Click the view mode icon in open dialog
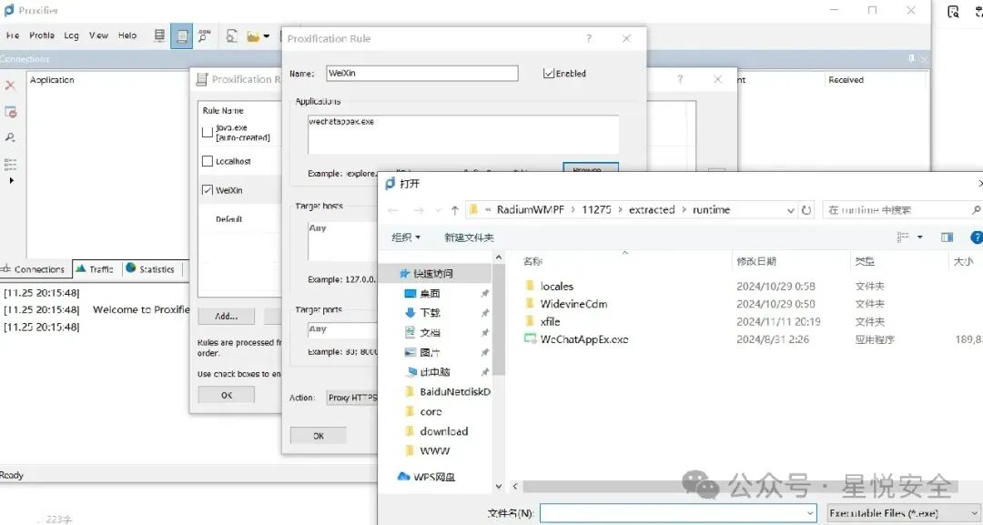 [903, 237]
